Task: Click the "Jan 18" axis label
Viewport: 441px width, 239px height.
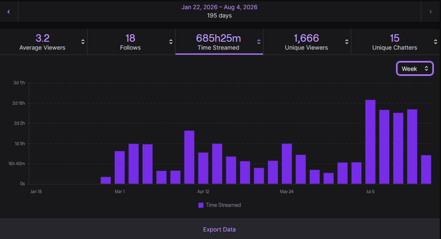Action: pos(36,192)
